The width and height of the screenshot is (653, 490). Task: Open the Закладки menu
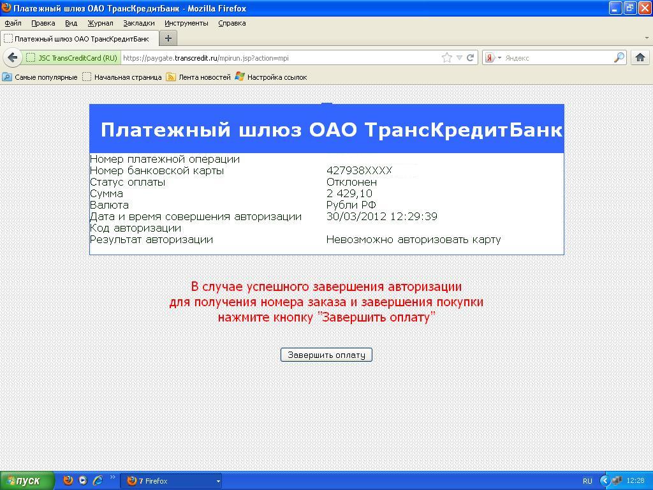(138, 23)
